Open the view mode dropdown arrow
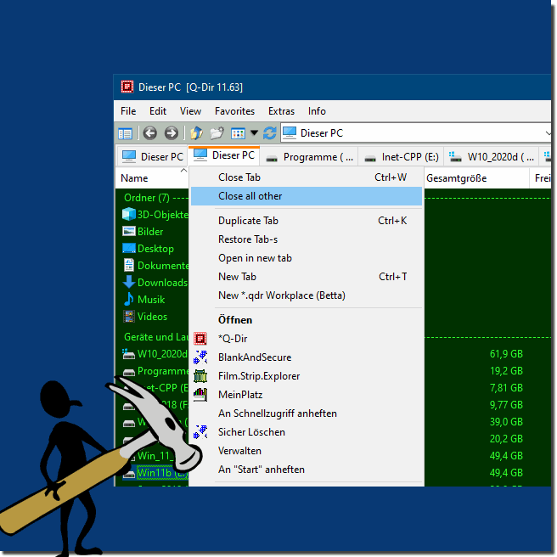 tap(254, 132)
